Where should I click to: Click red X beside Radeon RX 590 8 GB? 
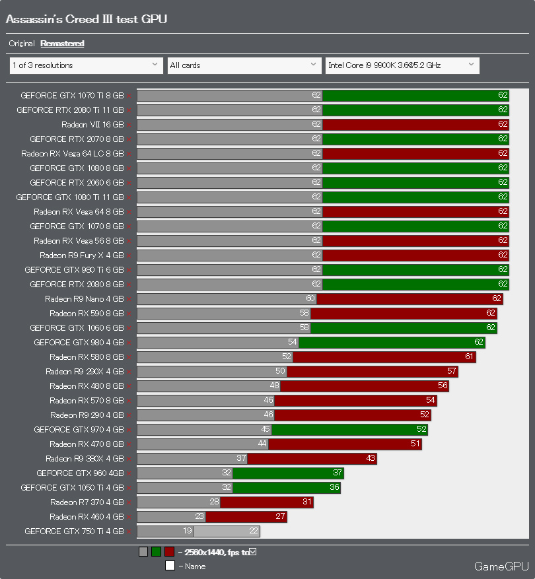pyautogui.click(x=129, y=314)
